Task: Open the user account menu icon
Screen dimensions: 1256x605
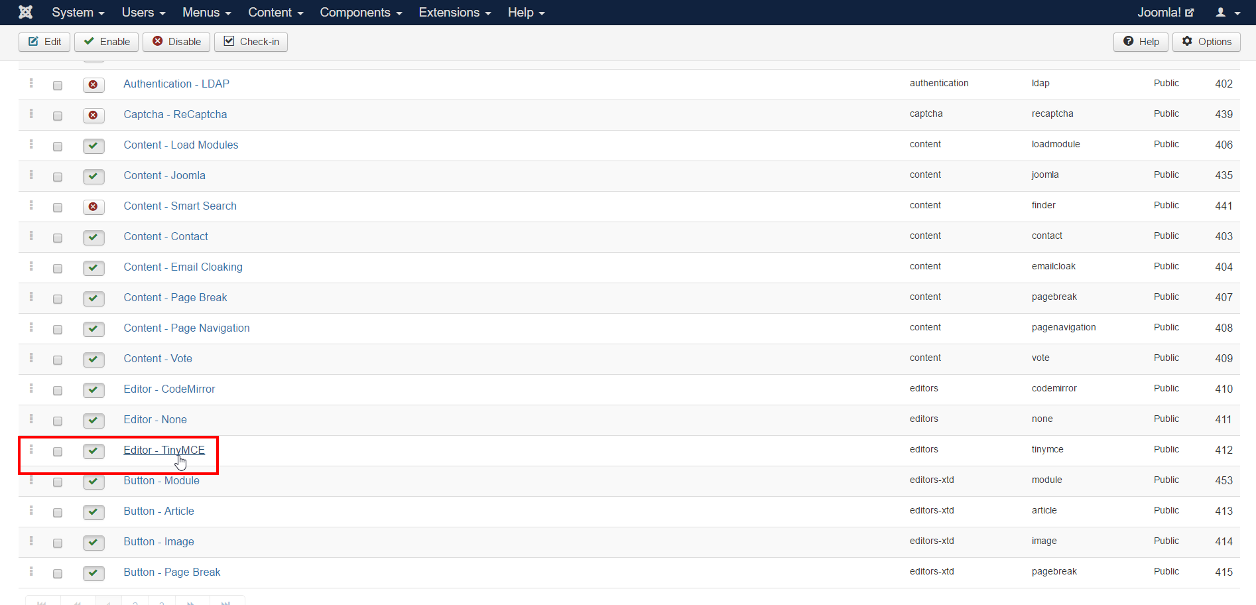Action: click(1227, 13)
